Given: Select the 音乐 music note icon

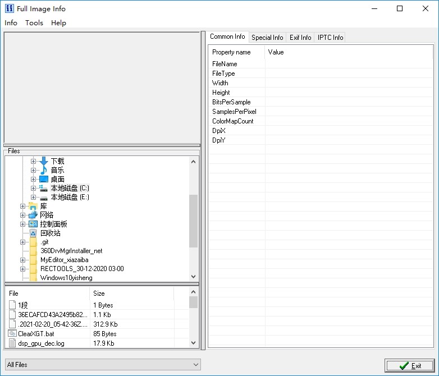Looking at the screenshot, I should coord(44,170).
